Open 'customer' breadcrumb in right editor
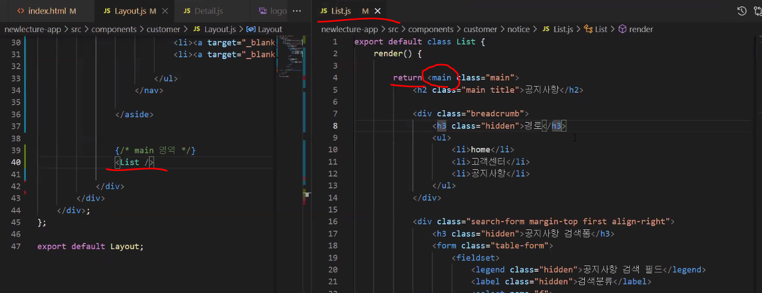Image resolution: width=762 pixels, height=293 pixels. click(x=480, y=29)
